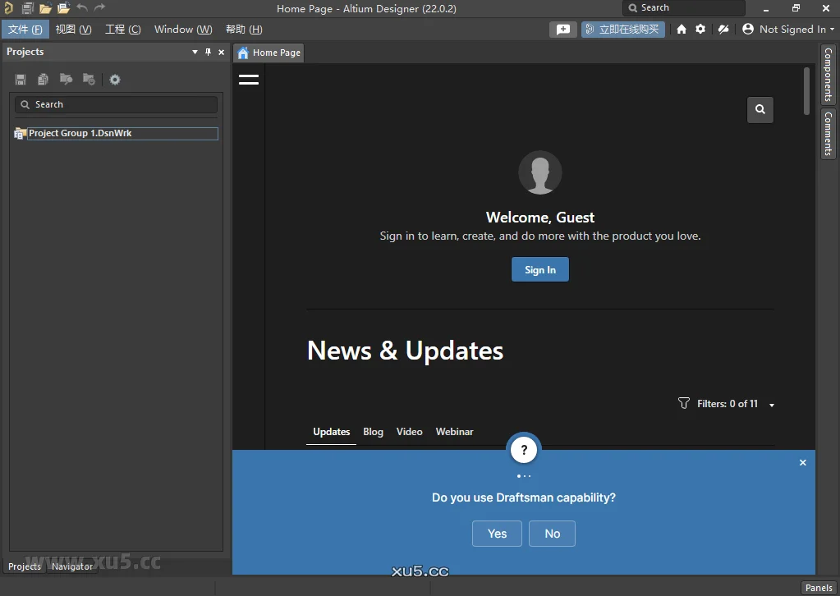This screenshot has width=840, height=596.
Task: Close the Draftsman survey banner
Action: tap(803, 463)
